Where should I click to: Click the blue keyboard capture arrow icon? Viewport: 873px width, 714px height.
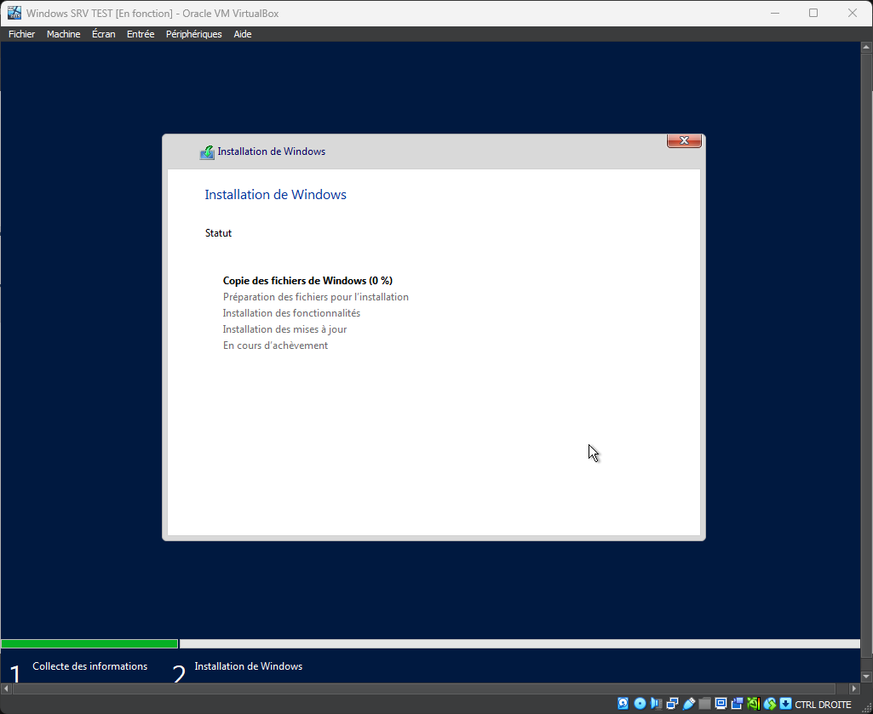[x=785, y=704]
